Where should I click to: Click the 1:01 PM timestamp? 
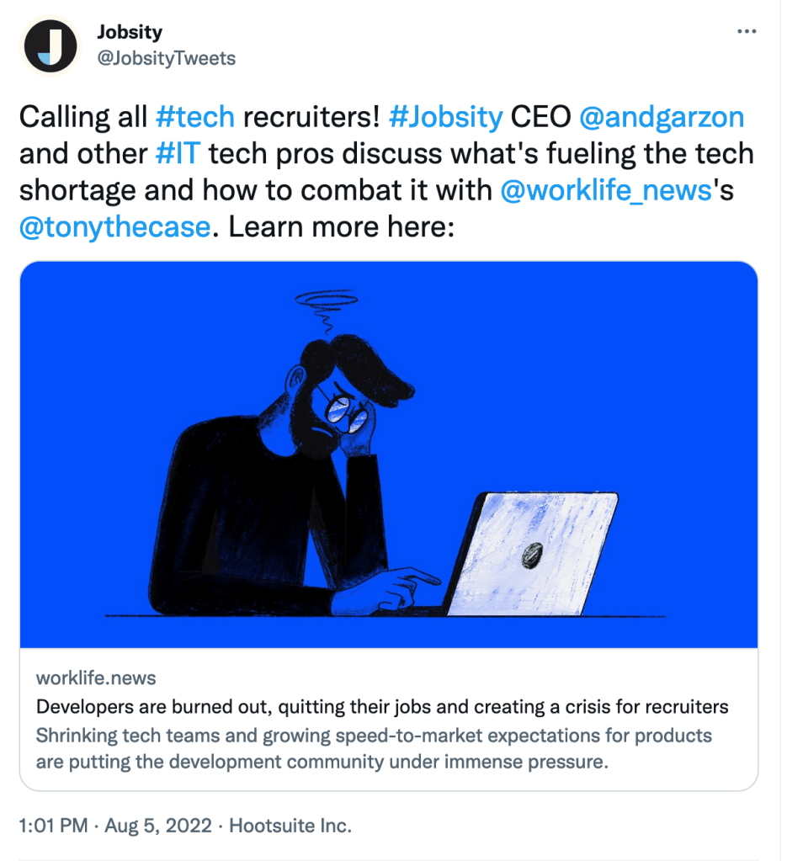53,826
